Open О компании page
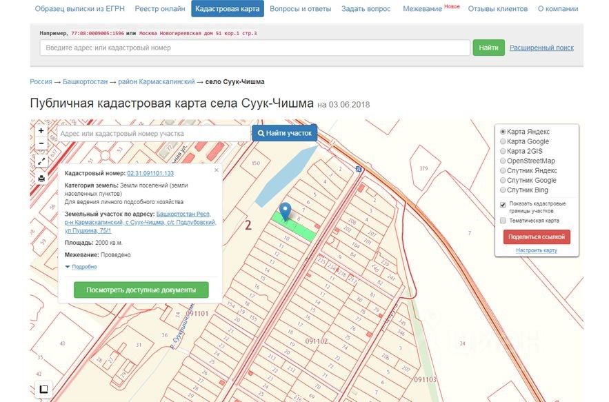The width and height of the screenshot is (609, 402). point(558,8)
